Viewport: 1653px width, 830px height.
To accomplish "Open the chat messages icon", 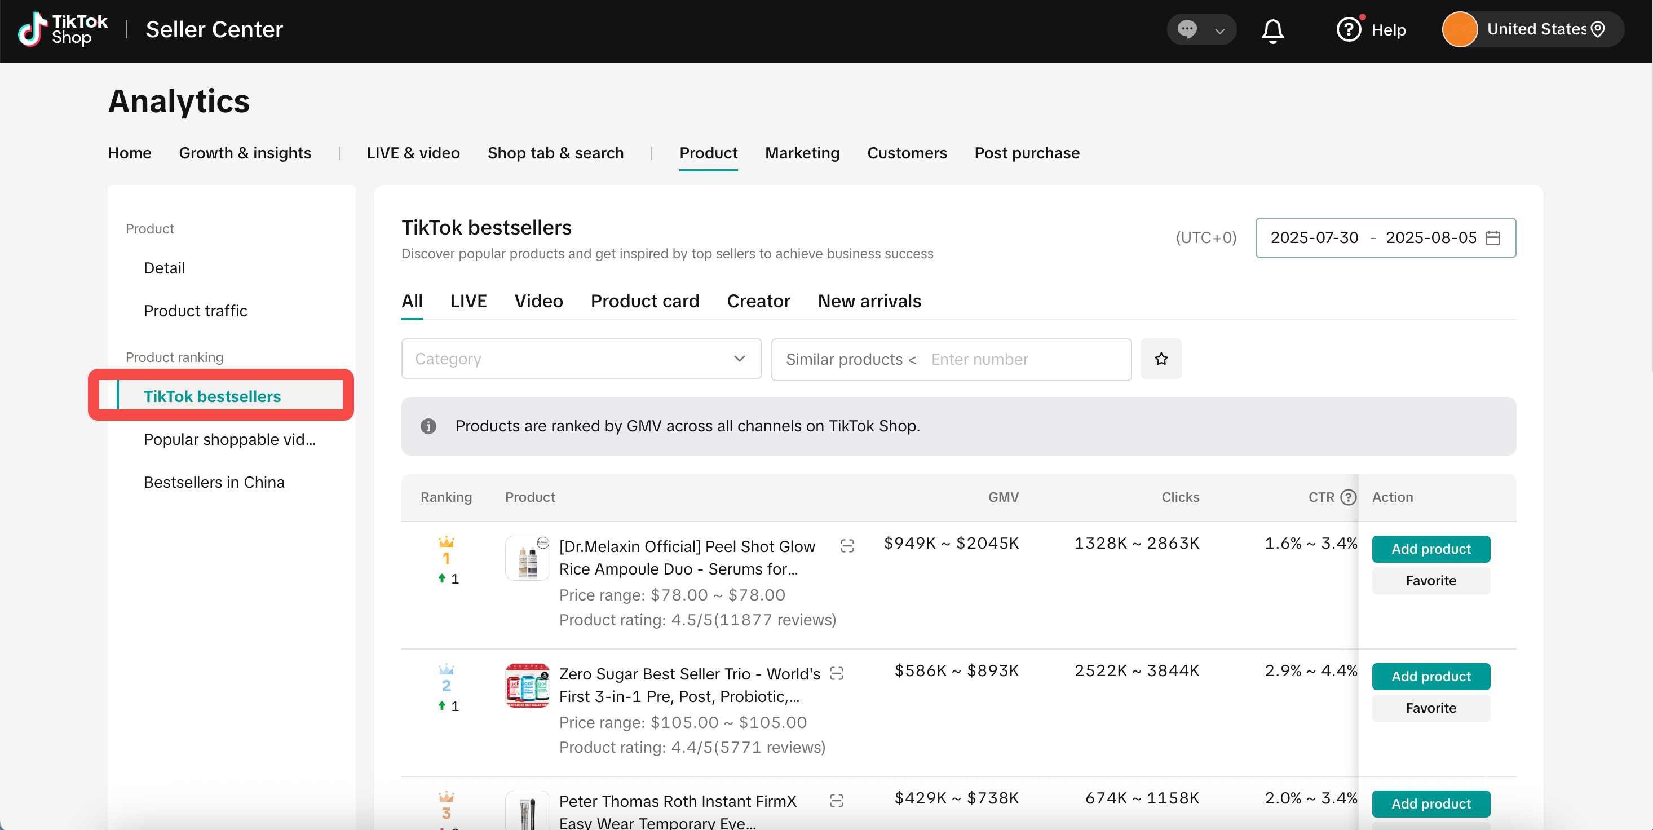I will (x=1187, y=29).
